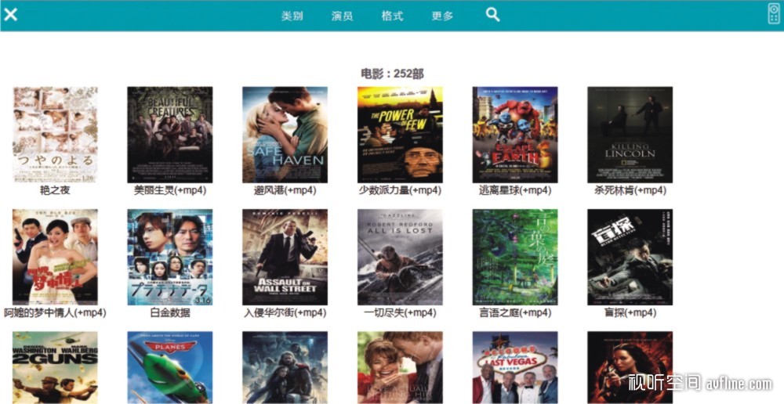Select the All Is Lost poster

click(x=400, y=257)
